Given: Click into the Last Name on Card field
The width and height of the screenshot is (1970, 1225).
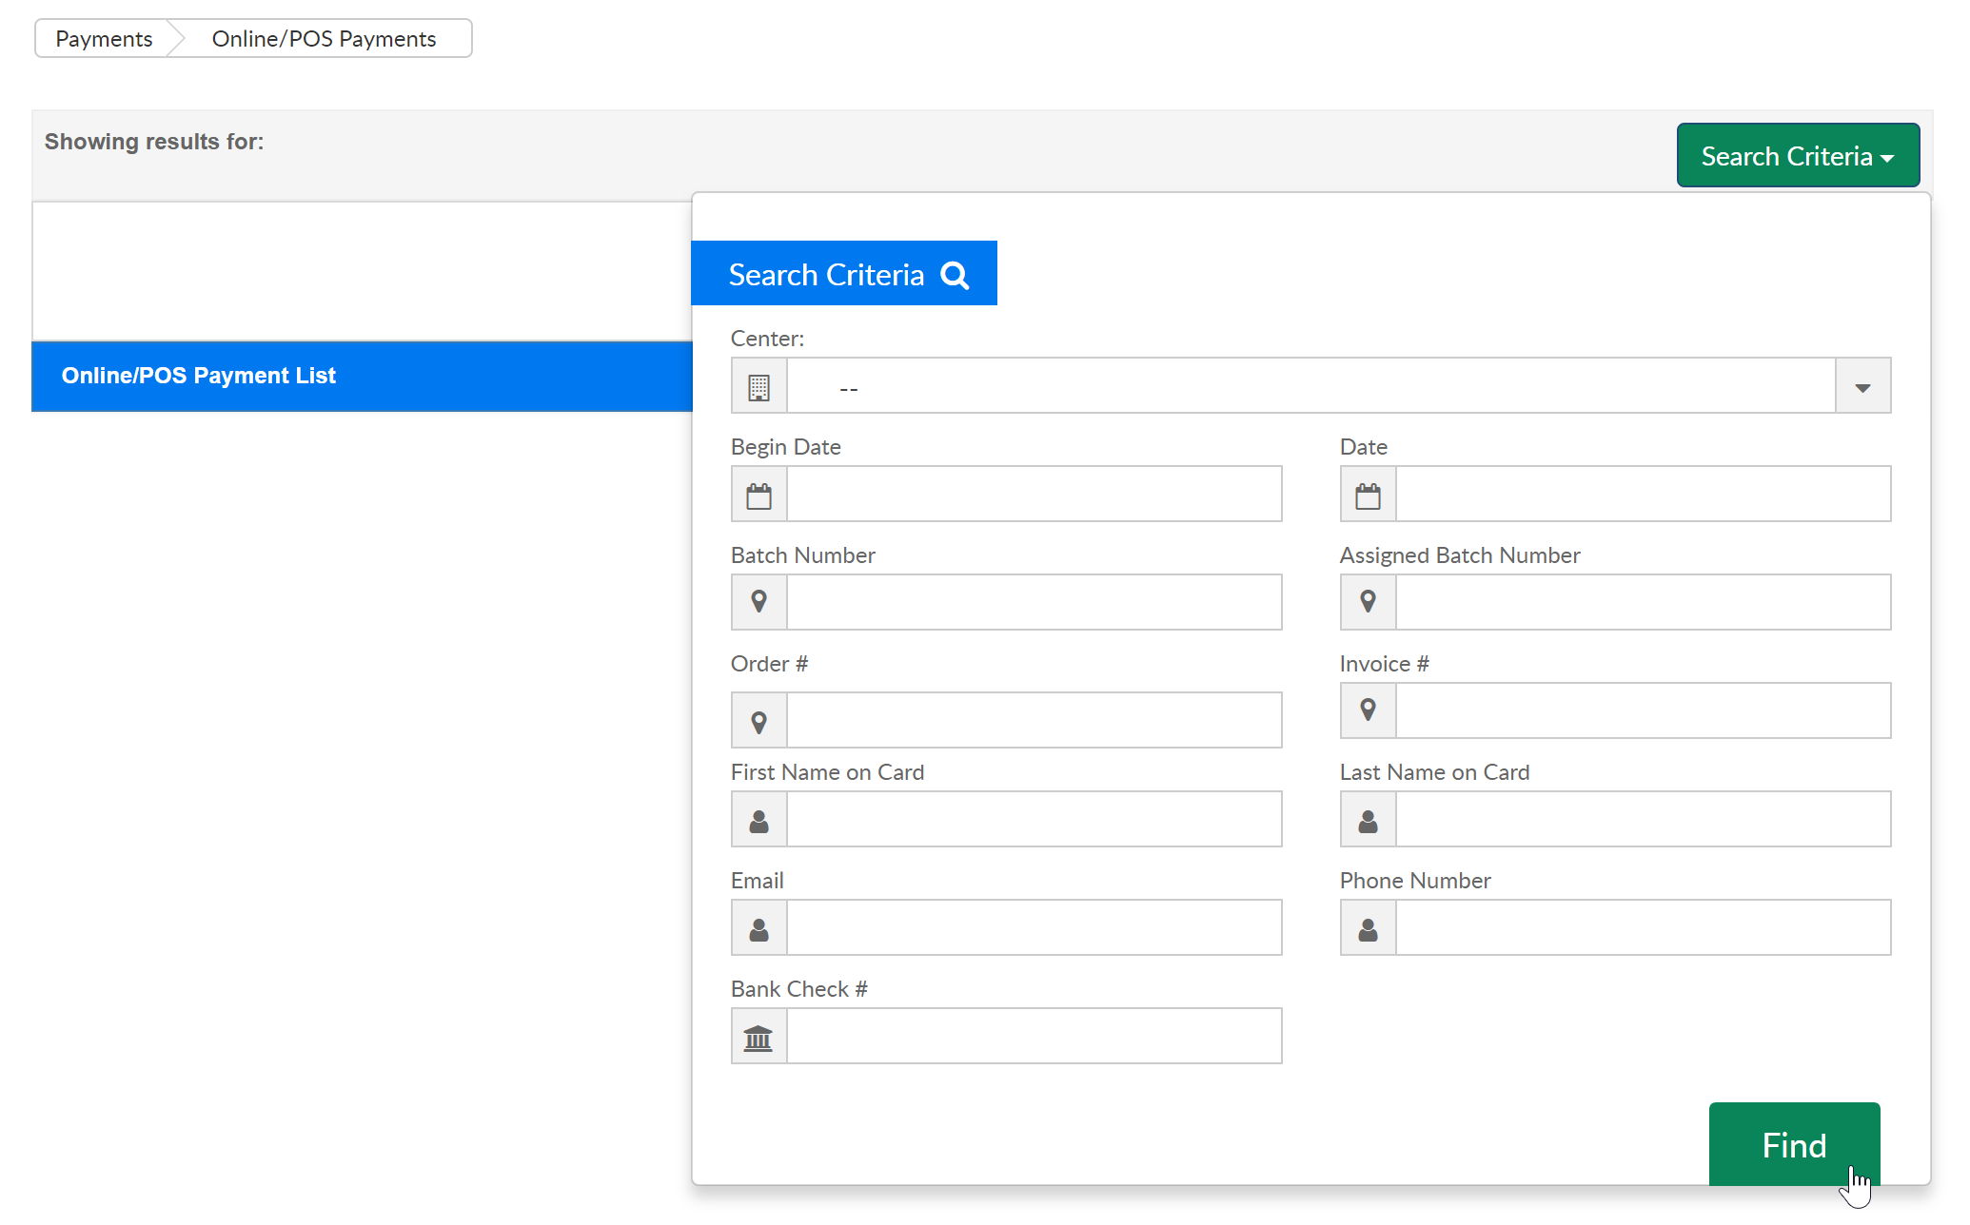Looking at the screenshot, I should click(1643, 820).
